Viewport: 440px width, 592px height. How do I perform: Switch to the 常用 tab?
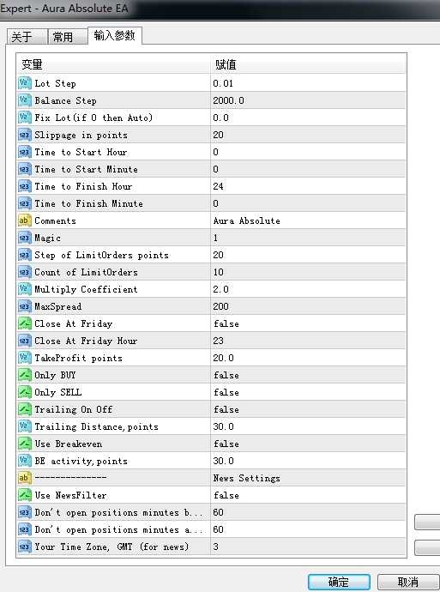point(68,37)
